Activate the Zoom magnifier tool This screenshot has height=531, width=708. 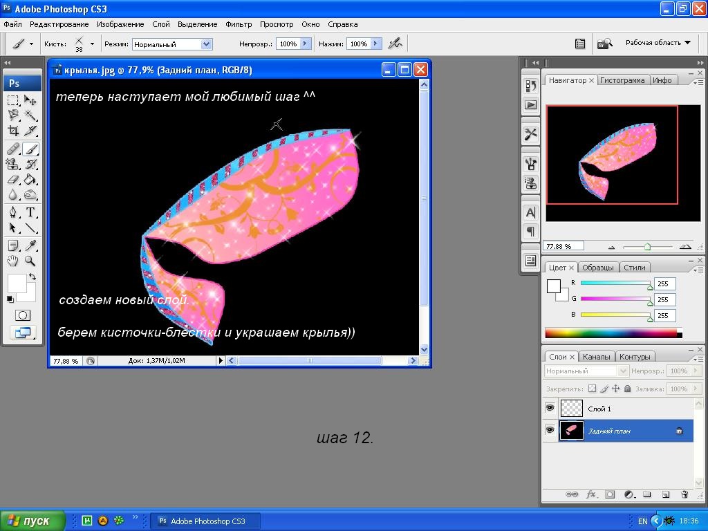pos(30,261)
